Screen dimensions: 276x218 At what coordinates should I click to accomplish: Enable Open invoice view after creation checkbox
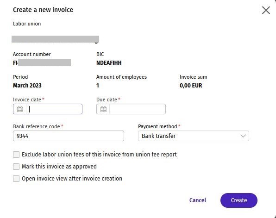pyautogui.click(x=16, y=179)
